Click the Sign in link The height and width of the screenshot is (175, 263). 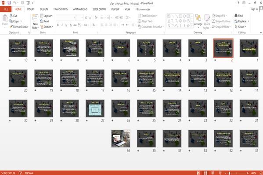[x=254, y=9]
